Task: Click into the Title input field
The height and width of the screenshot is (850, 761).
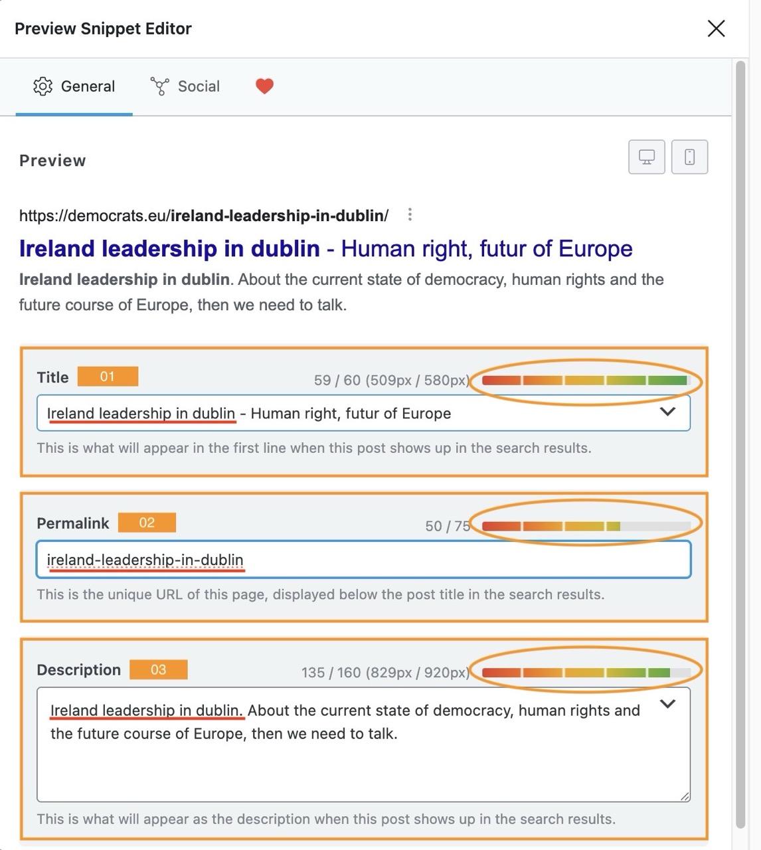Action: click(345, 413)
